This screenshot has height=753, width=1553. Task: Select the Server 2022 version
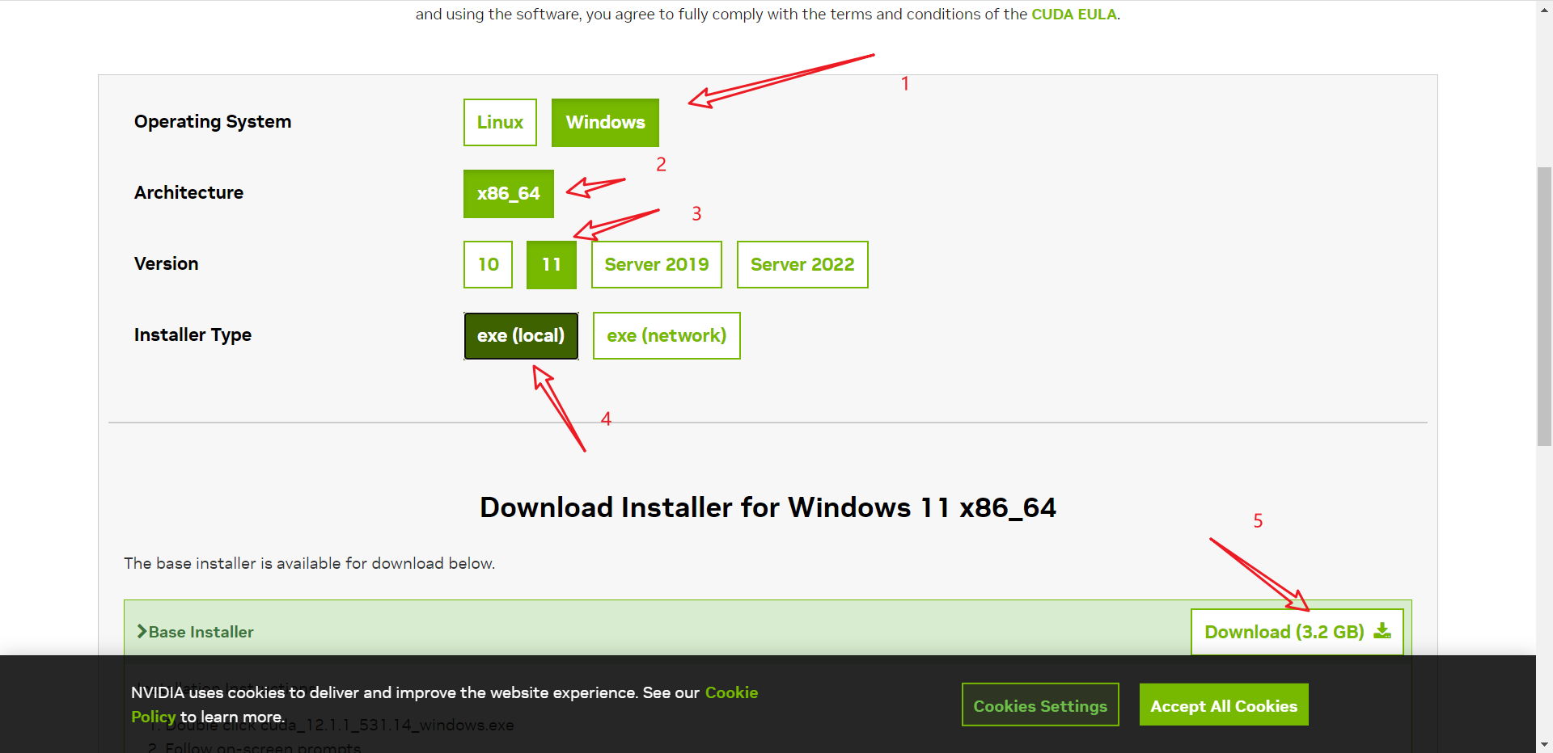pos(802,265)
